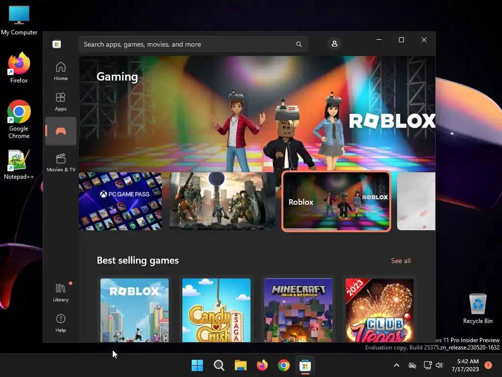The image size is (502, 377).
Task: Open the user account profile icon
Action: (334, 44)
